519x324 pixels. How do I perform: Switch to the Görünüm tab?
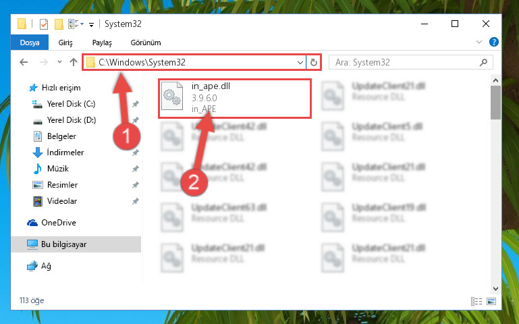146,43
